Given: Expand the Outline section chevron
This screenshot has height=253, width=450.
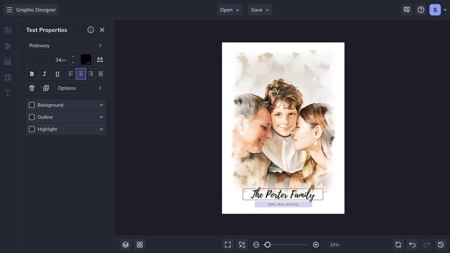Looking at the screenshot, I should pos(102,117).
